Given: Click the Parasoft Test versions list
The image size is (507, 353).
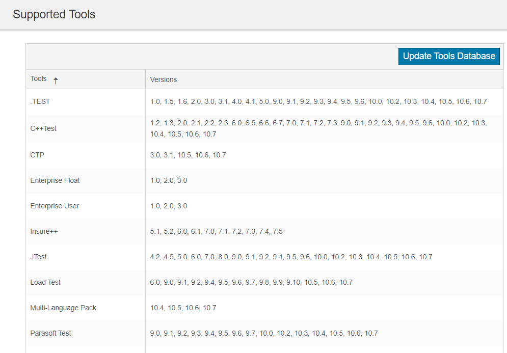Looking at the screenshot, I should point(264,333).
